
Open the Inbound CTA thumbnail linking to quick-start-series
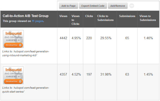click(x=13, y=75)
